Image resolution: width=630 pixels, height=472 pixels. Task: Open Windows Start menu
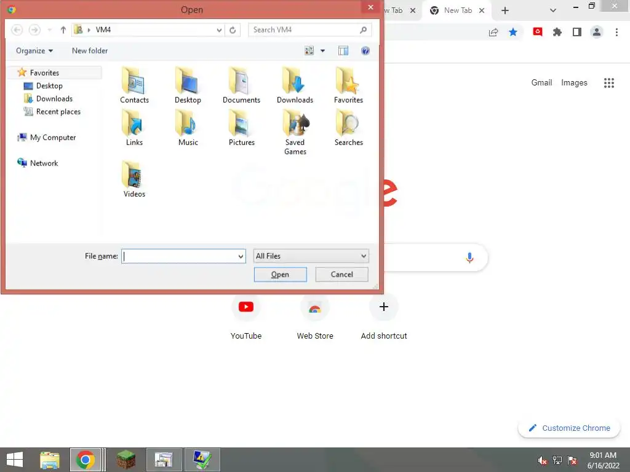(15, 460)
